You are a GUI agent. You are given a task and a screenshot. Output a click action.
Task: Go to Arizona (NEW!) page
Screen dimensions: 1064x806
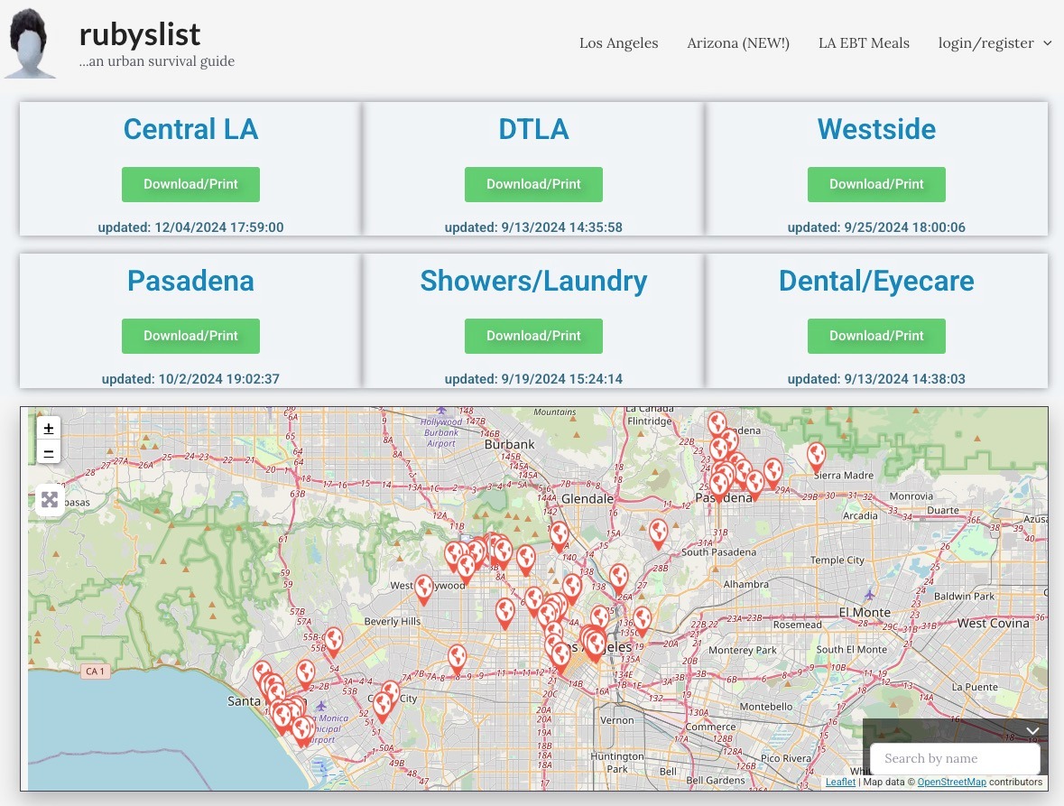coord(738,43)
